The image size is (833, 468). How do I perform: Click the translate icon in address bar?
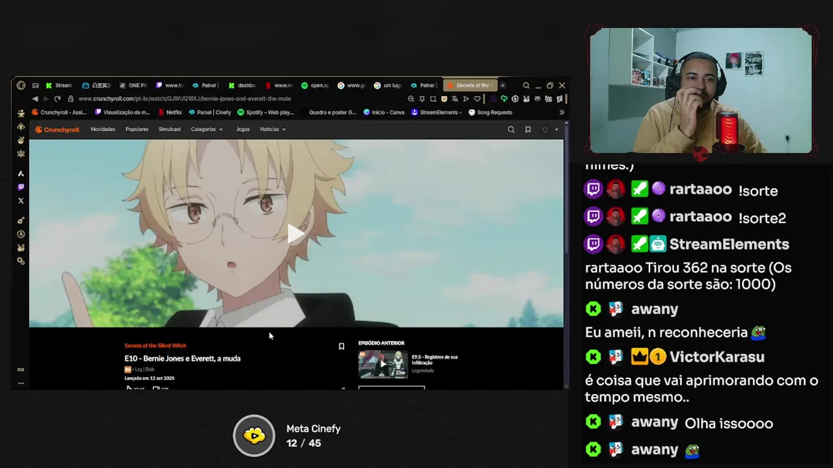coord(455,99)
